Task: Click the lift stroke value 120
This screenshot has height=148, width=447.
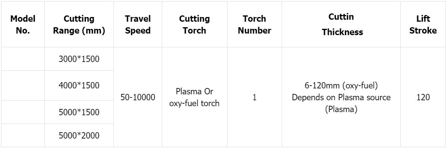Action: coord(423,97)
